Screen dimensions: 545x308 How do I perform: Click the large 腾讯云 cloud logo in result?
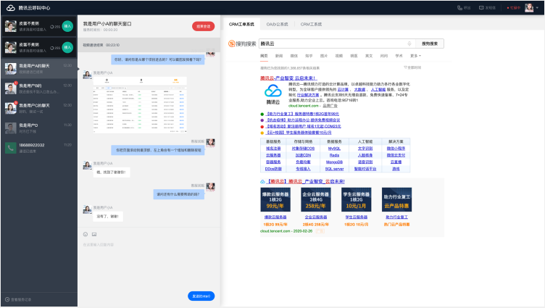[x=273, y=91]
